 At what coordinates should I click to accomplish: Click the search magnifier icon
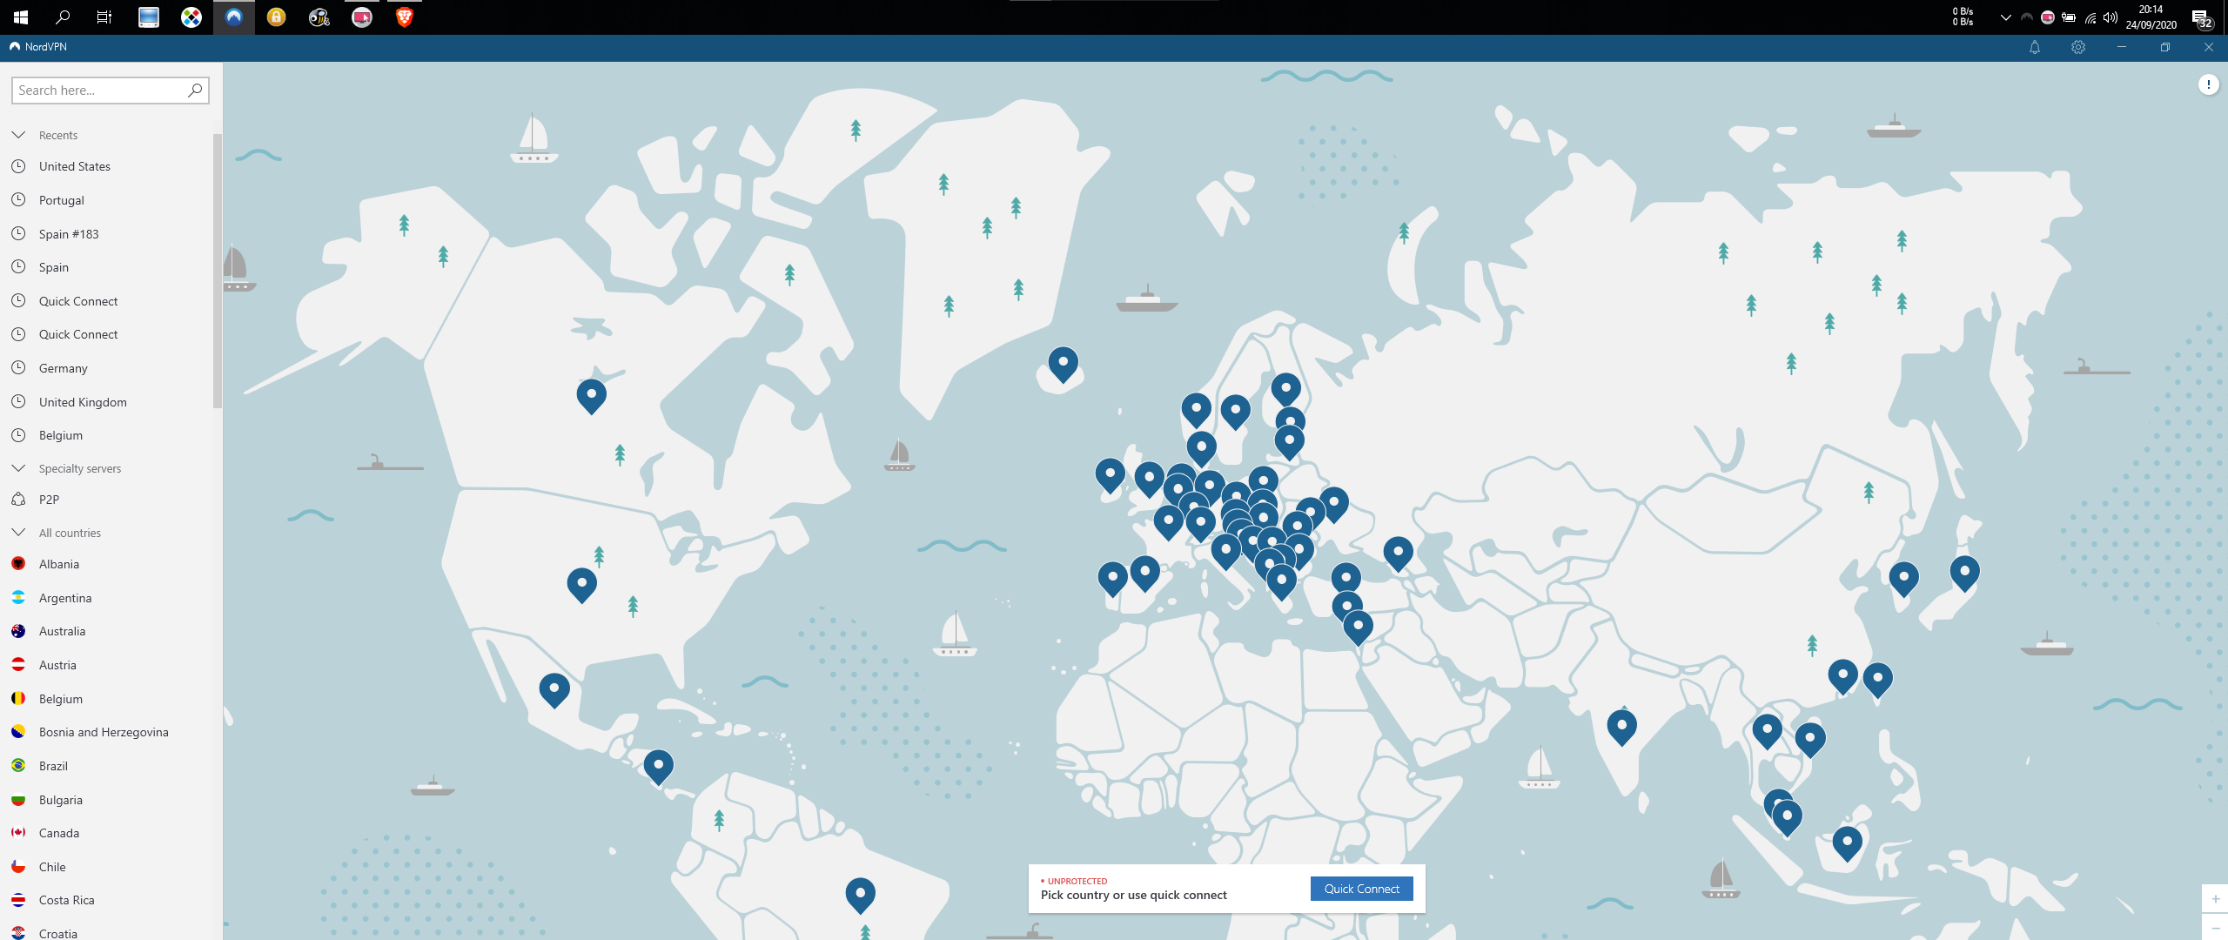[195, 91]
